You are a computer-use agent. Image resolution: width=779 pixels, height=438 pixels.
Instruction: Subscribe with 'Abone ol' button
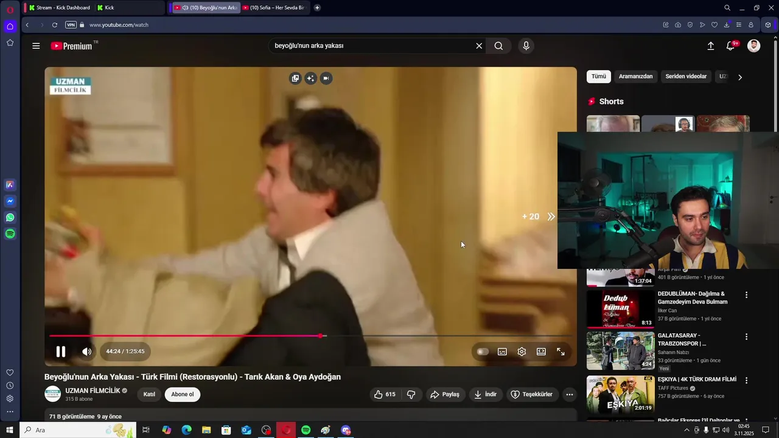[183, 394]
